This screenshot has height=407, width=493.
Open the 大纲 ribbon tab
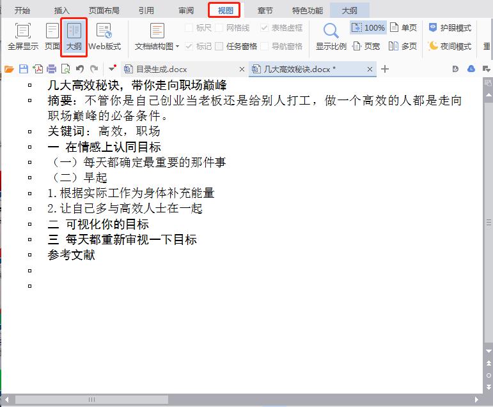(x=349, y=10)
